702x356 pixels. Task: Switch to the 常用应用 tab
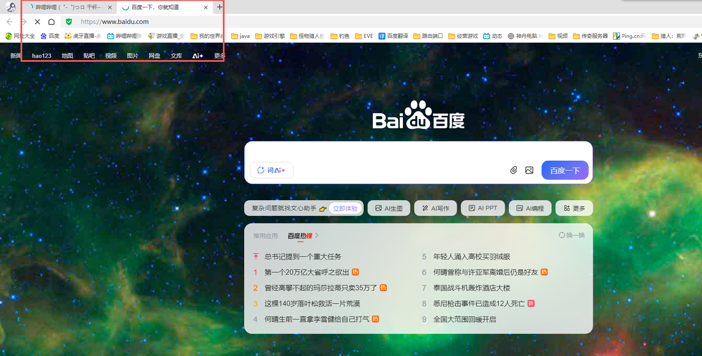(x=266, y=236)
